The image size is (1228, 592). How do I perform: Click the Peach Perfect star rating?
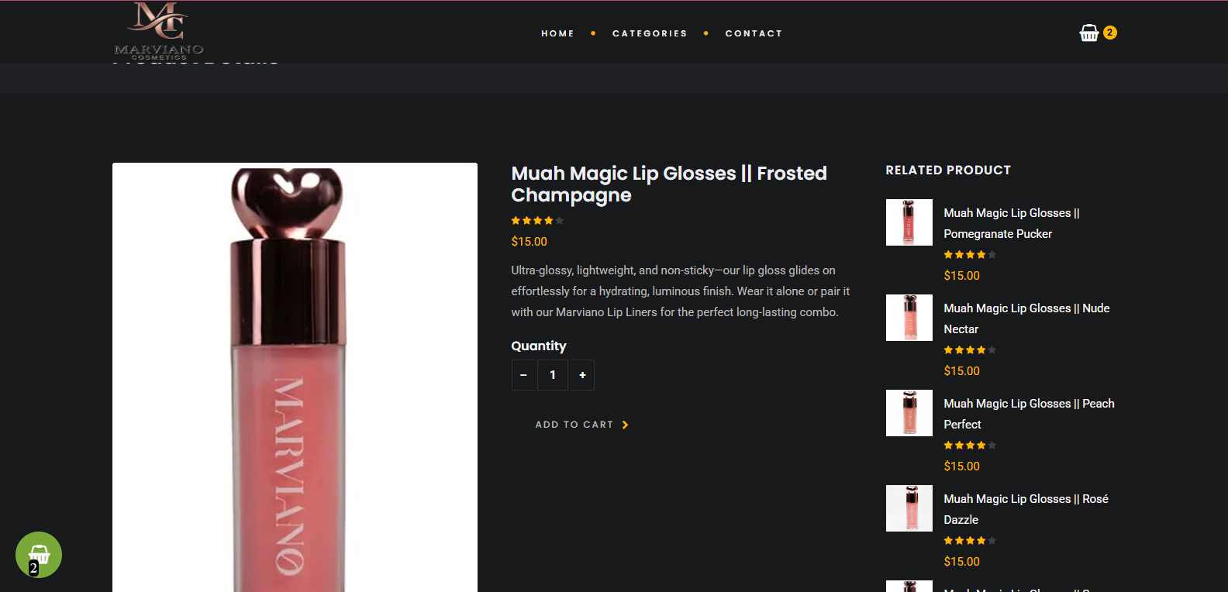pyautogui.click(x=970, y=446)
